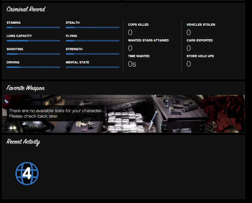Click the Stamina stat bar
252x203 pixels.
click(x=33, y=27)
